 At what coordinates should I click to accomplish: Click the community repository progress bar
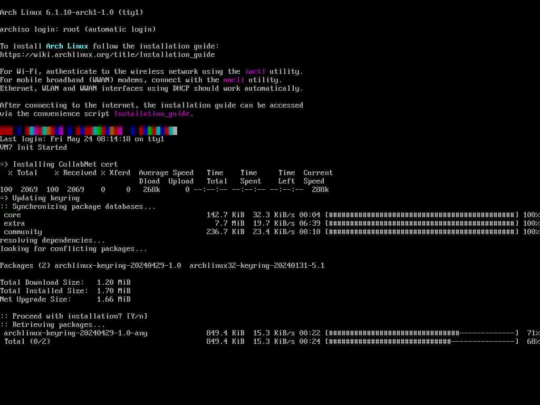click(x=422, y=232)
